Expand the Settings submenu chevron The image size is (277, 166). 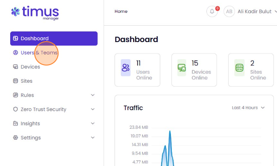tap(93, 138)
